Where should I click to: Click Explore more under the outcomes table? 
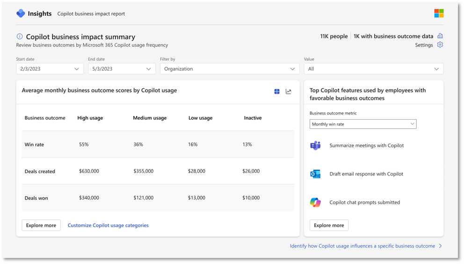(41, 225)
